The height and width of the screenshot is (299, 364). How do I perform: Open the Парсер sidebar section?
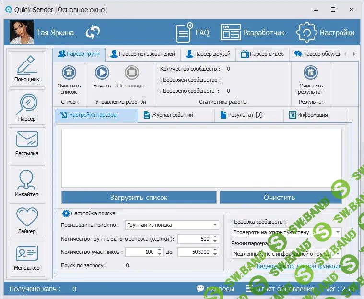pyautogui.click(x=27, y=107)
